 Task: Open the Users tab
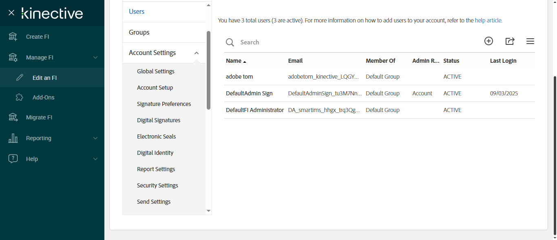[x=137, y=12]
